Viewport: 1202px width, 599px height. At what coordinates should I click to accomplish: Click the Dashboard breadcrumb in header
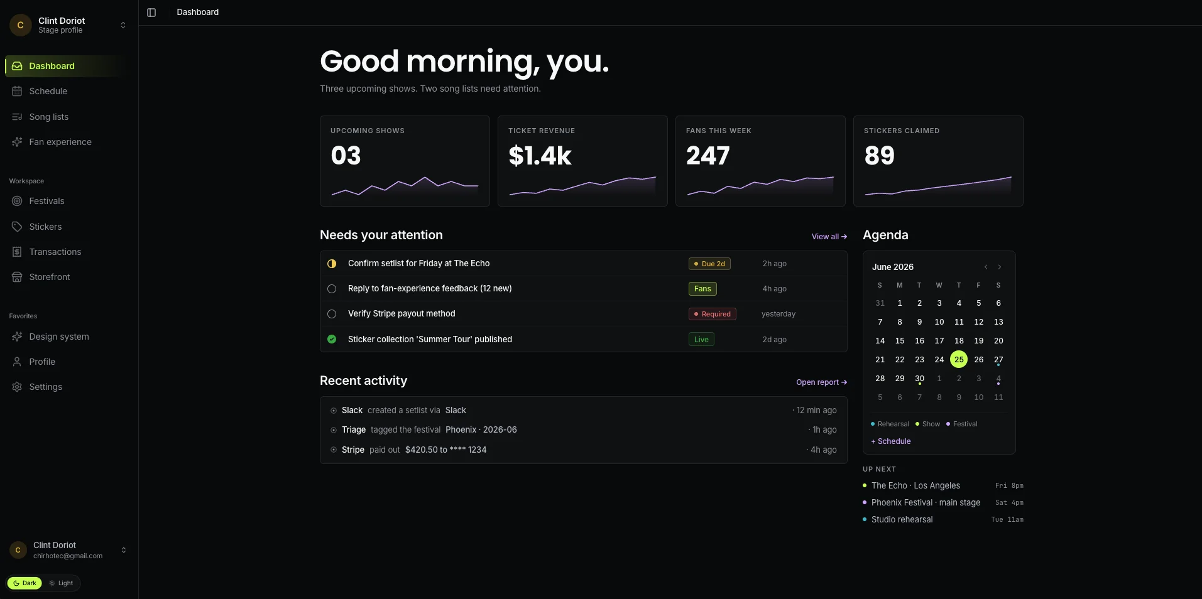pyautogui.click(x=198, y=13)
